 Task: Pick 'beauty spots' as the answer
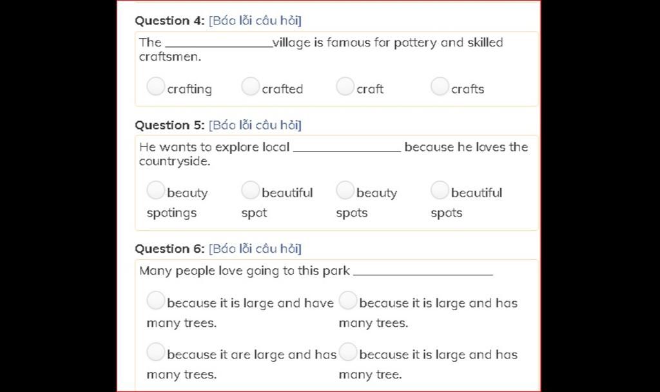coord(345,190)
